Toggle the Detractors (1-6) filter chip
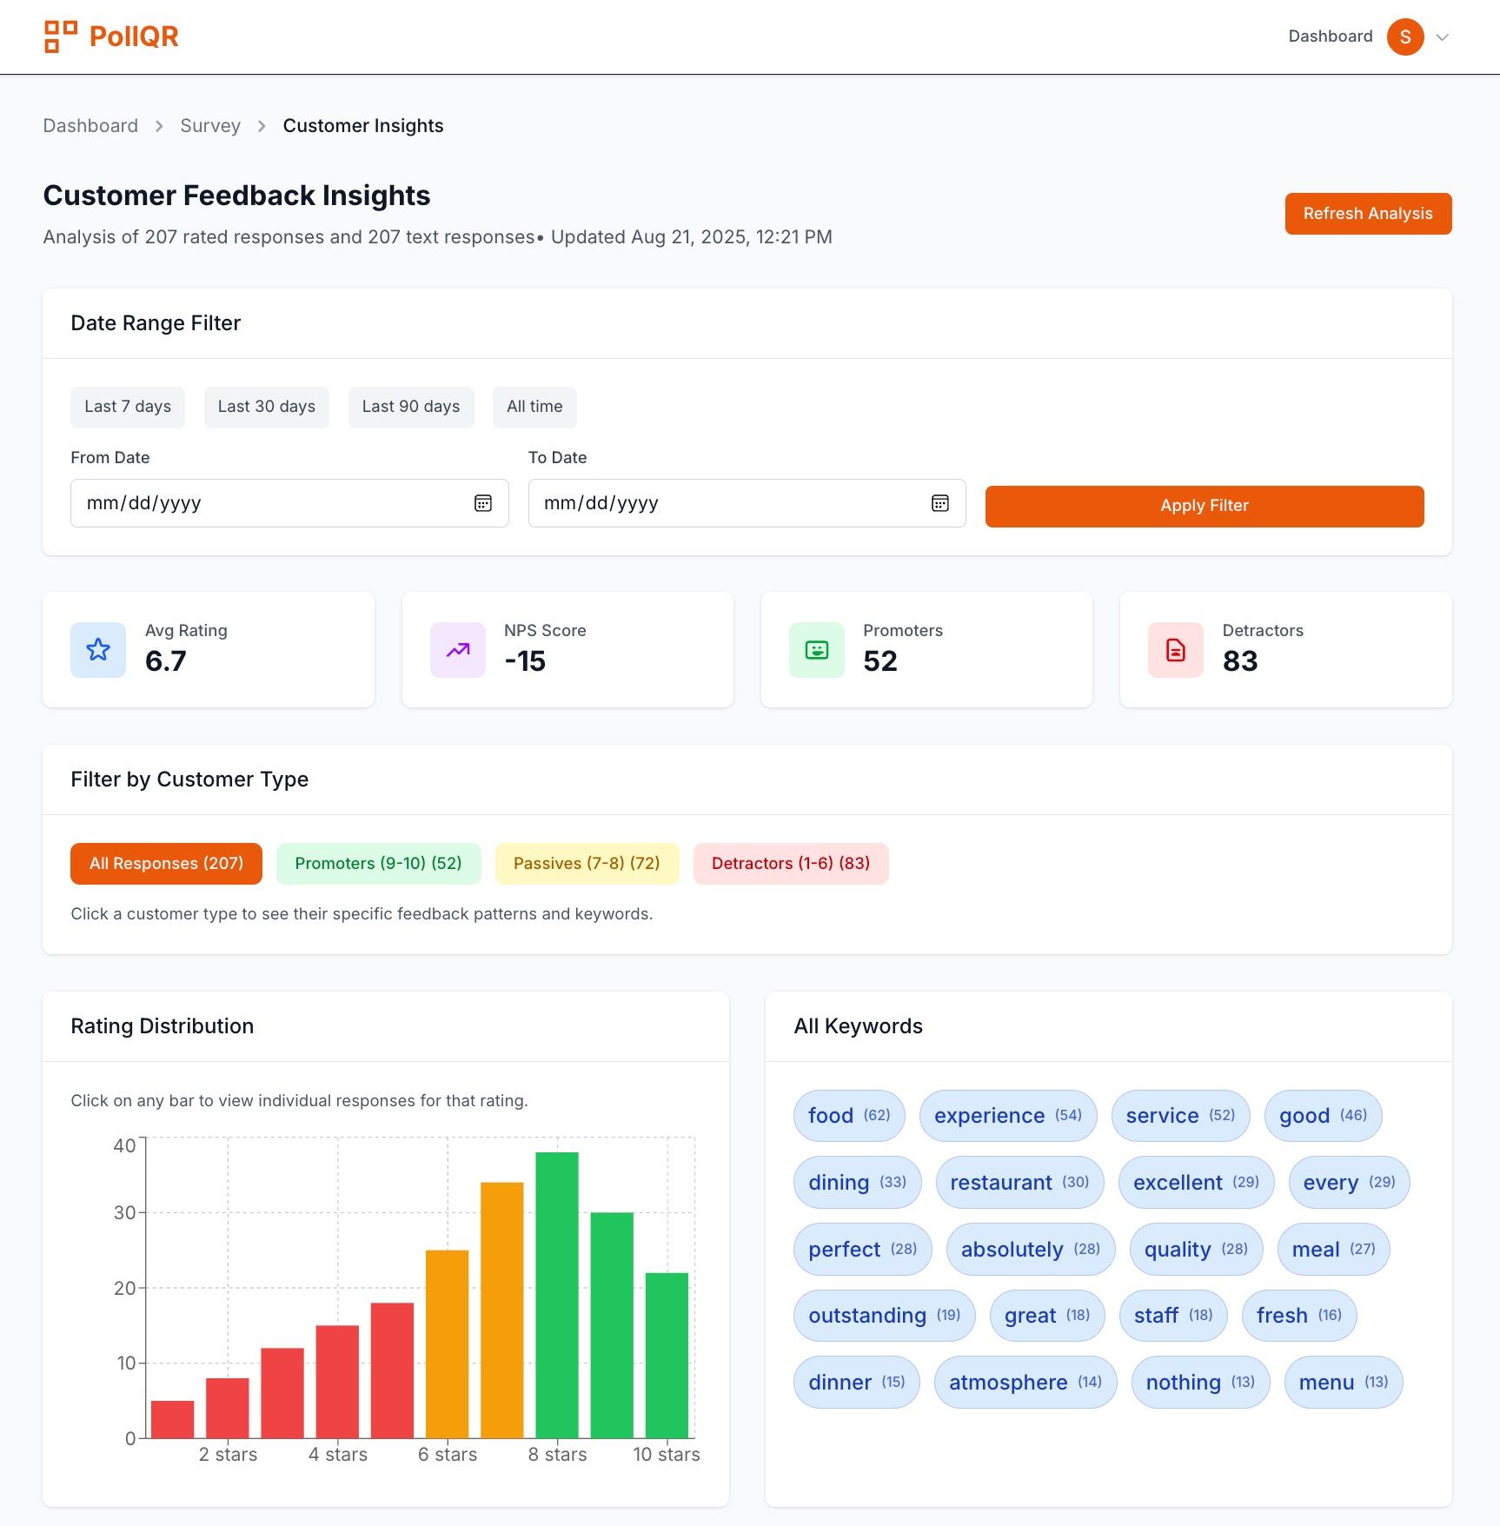The width and height of the screenshot is (1500, 1526). 790,863
